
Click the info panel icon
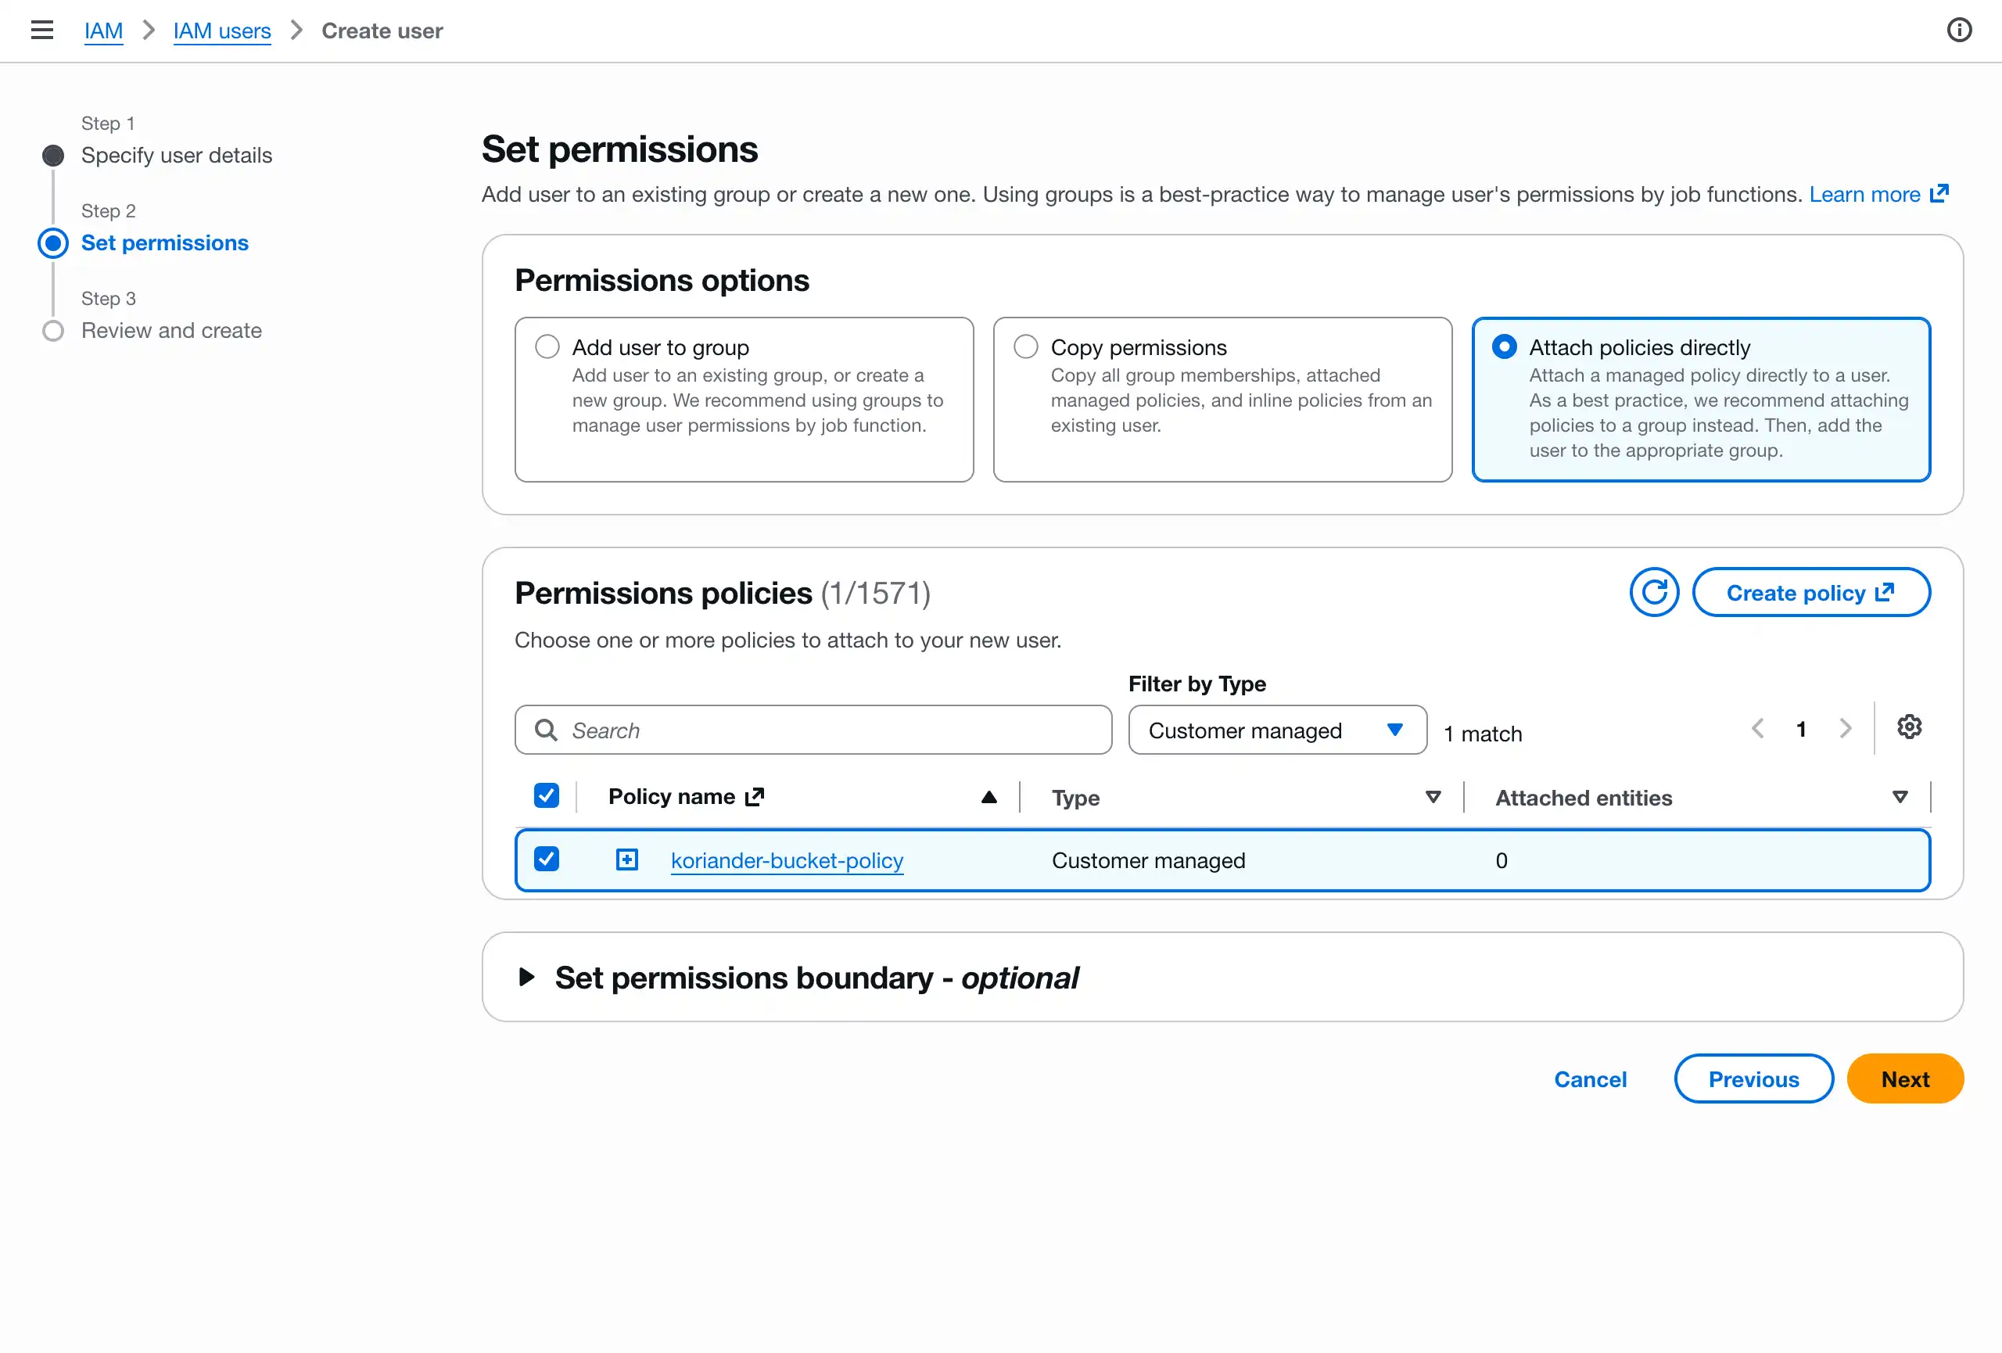[1959, 31]
